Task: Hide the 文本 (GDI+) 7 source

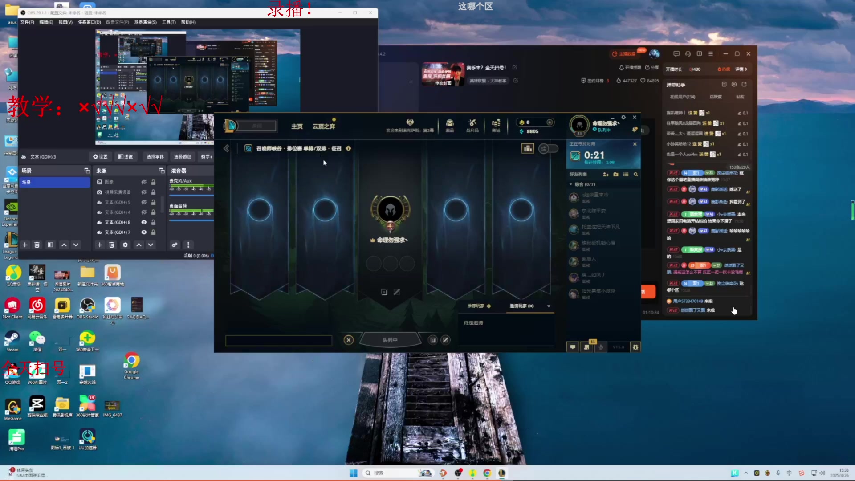Action: (x=144, y=232)
